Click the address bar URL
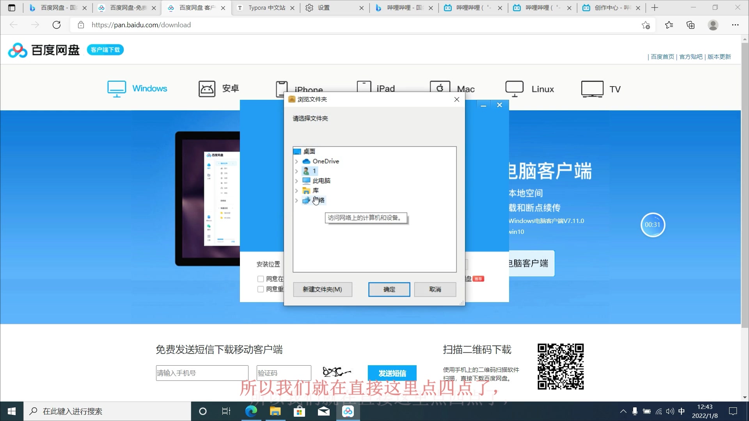 click(x=141, y=25)
